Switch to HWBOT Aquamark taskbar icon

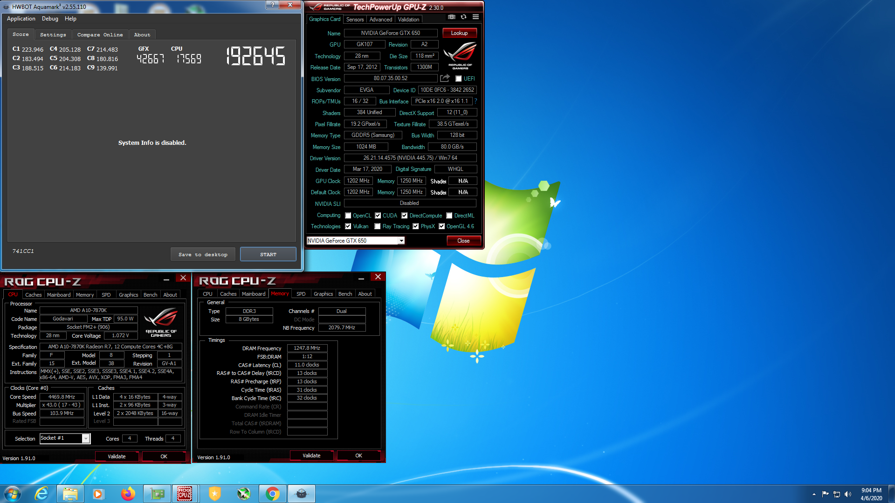tap(302, 494)
